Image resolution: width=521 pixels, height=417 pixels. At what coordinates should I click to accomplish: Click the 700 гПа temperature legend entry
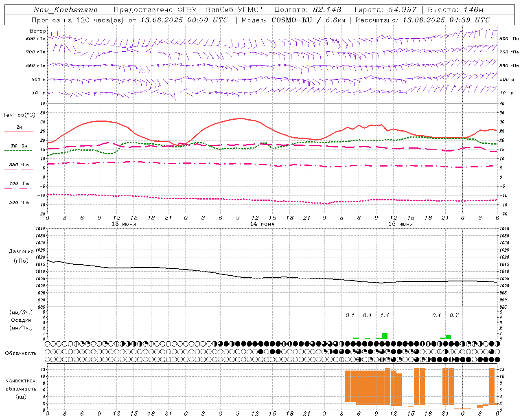(19, 184)
